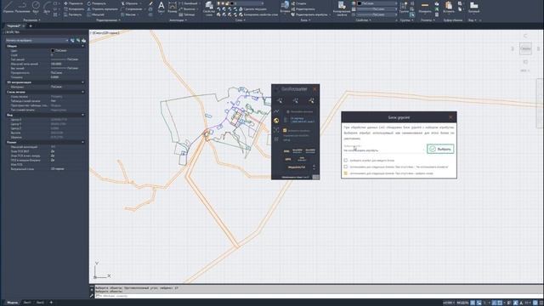Click the Масштаб (Scale) tool
Viewport: 544px width, 306px height.
coord(95,14)
